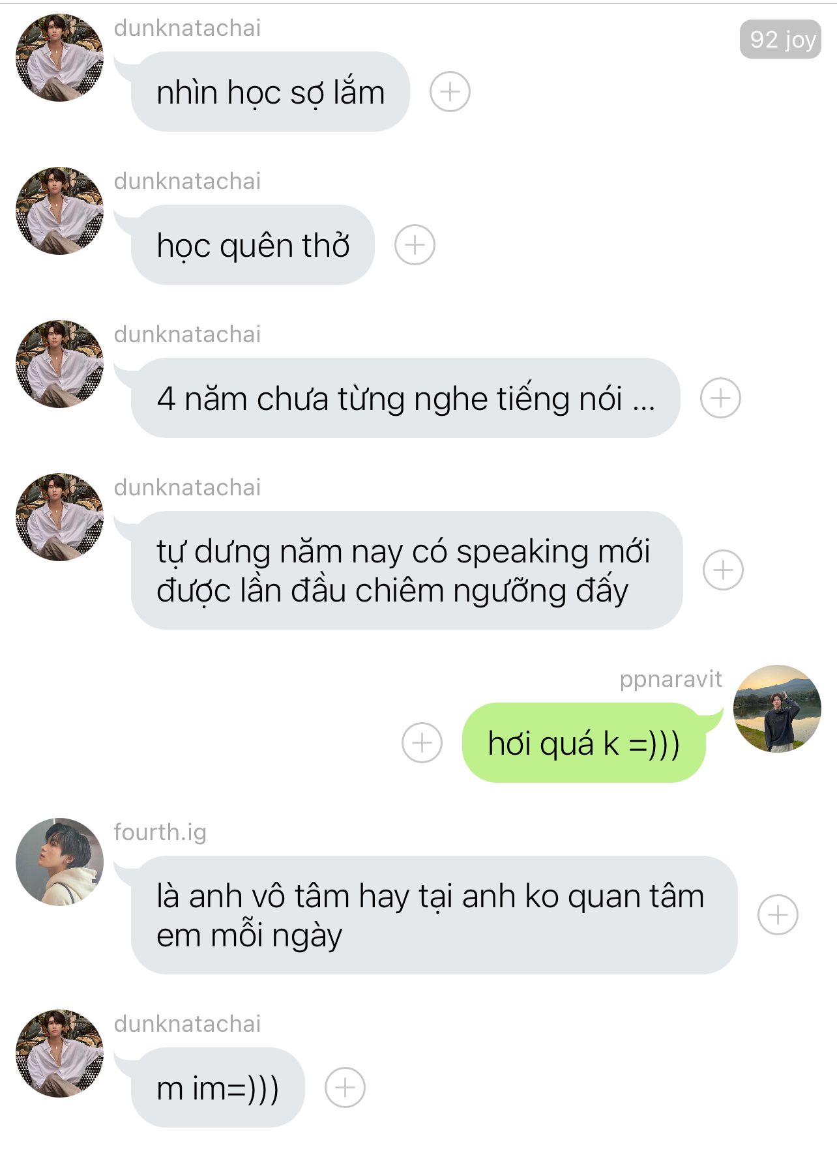Viewport: 837px width, 1151px height.
Task: Tap plus icon beside "nhìn học sợ lắm"
Action: pos(450,92)
